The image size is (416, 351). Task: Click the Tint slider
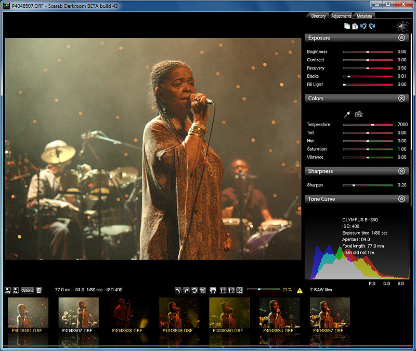[x=368, y=133]
